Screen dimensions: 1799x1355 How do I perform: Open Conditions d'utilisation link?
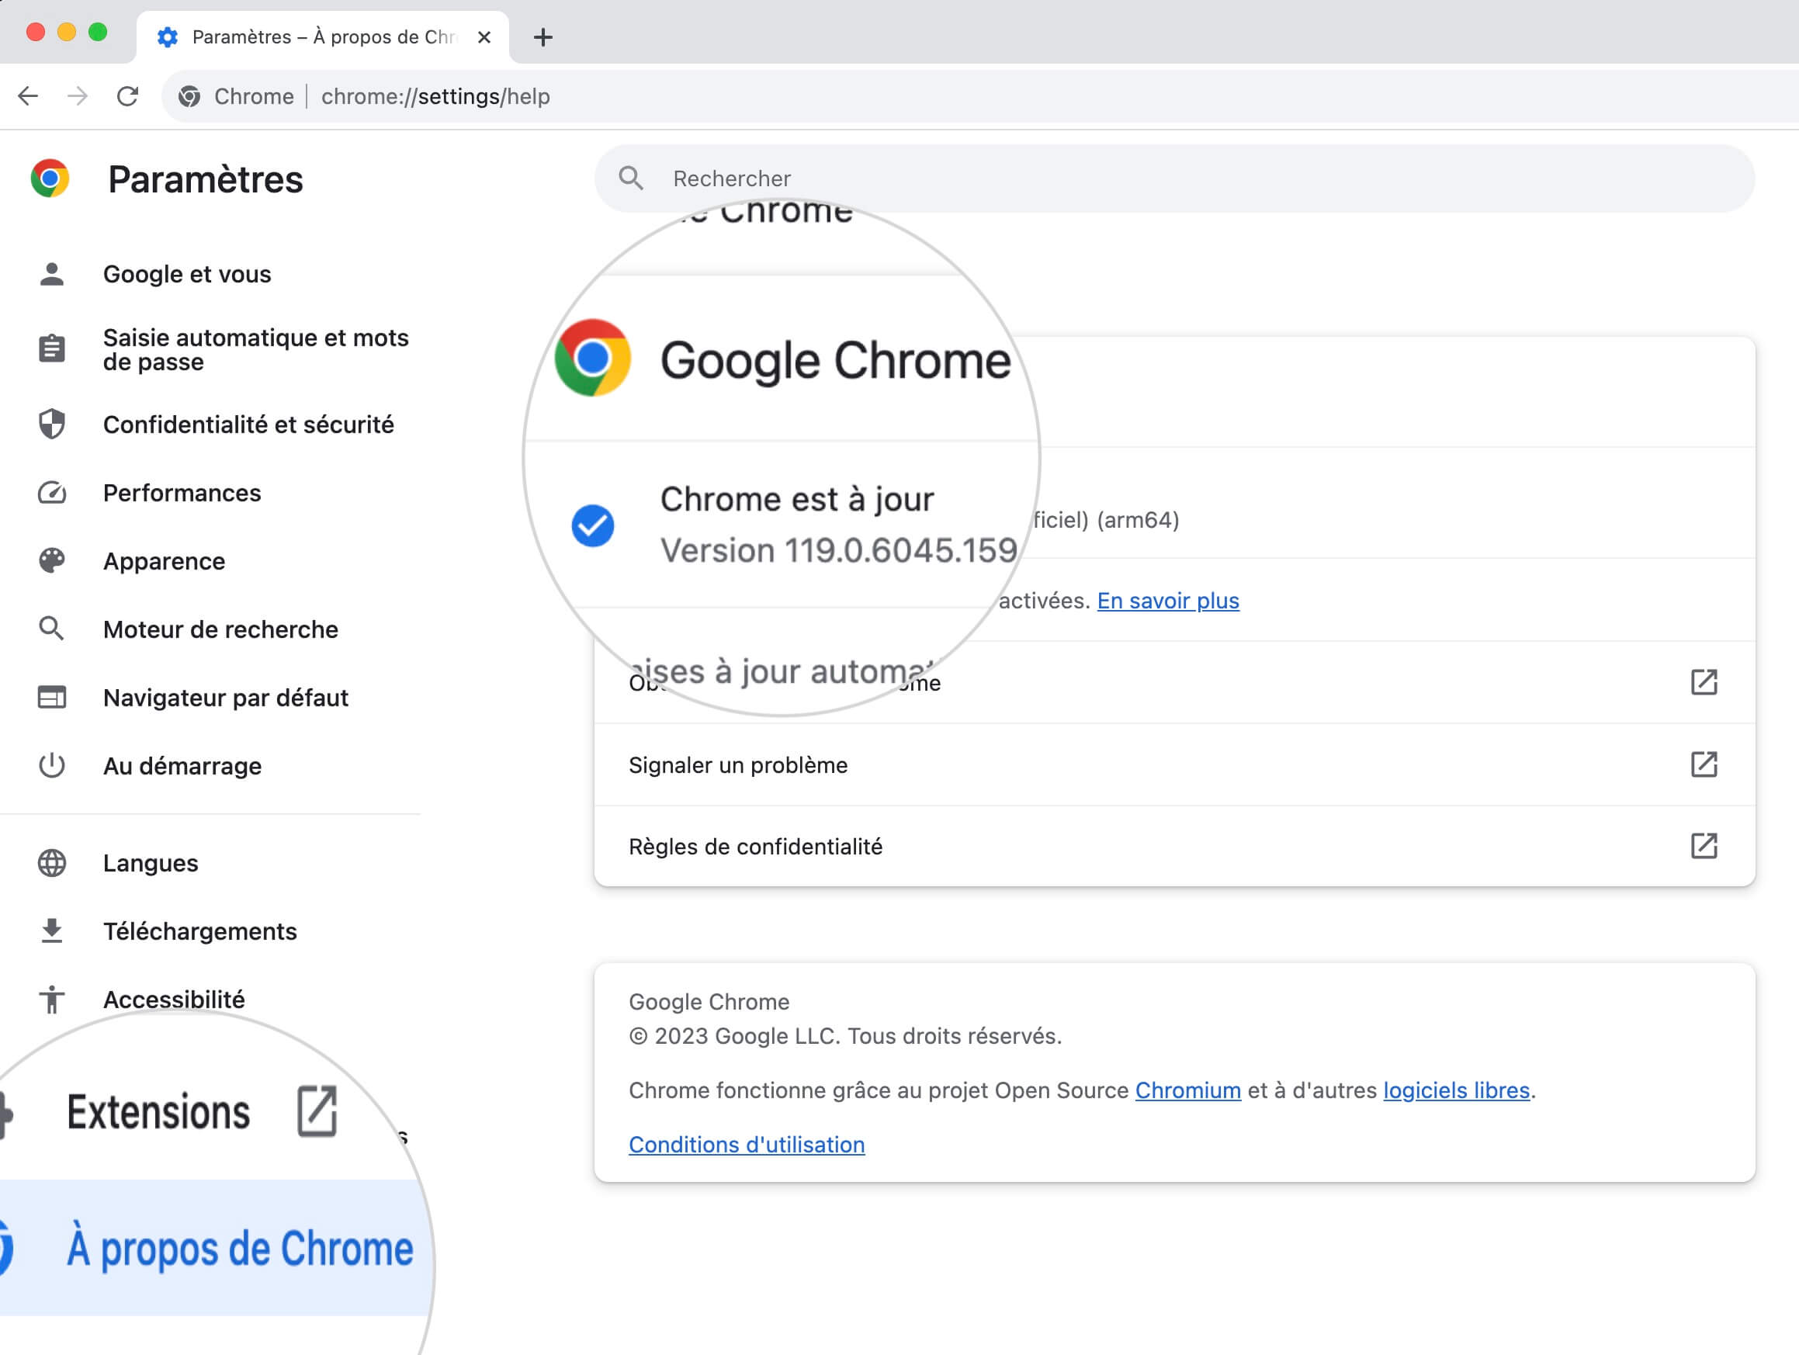tap(747, 1145)
